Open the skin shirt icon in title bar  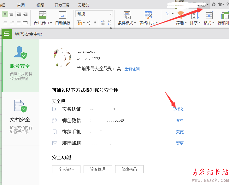point(220,4)
